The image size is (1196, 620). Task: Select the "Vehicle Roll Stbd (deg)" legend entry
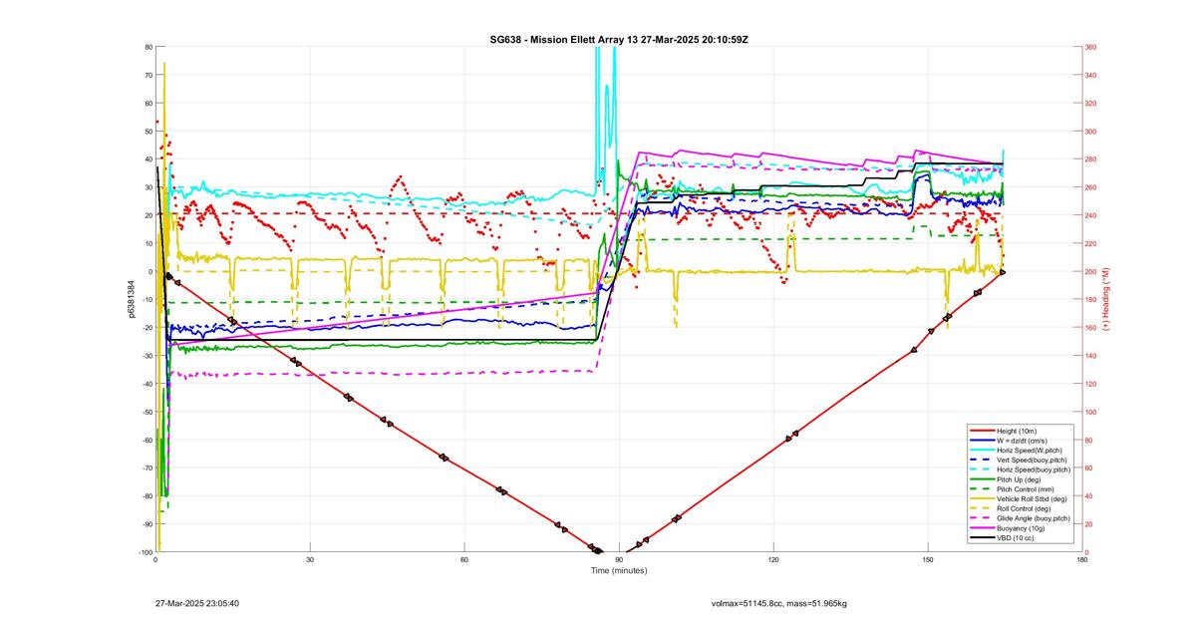coord(1032,498)
